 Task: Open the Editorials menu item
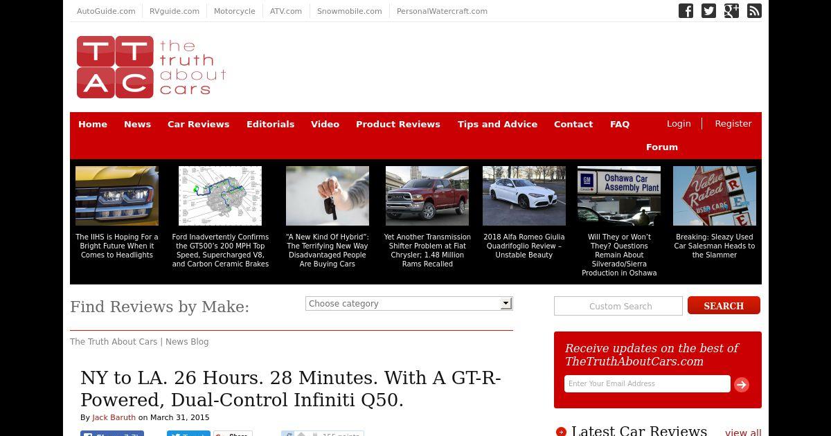[x=270, y=124]
